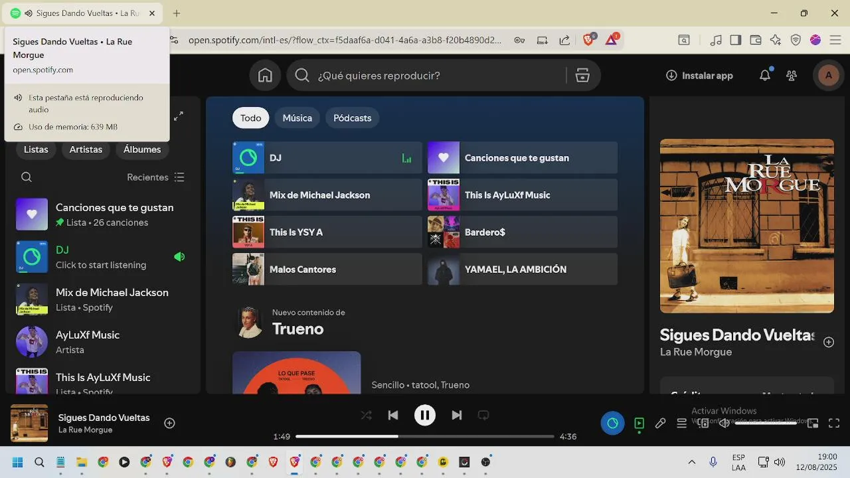Open browser media control music note
Screen dimensions: 850x478
716,40
